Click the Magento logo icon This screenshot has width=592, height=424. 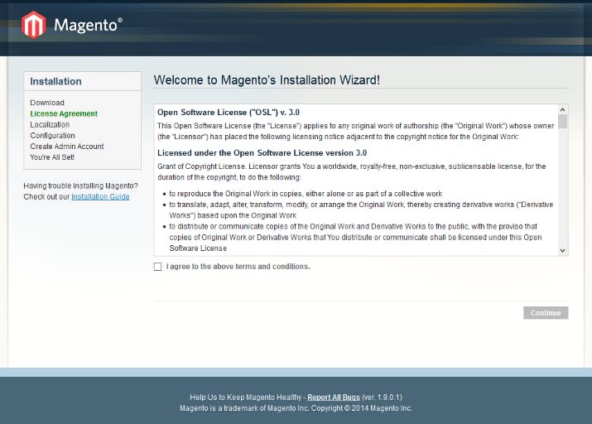click(33, 25)
